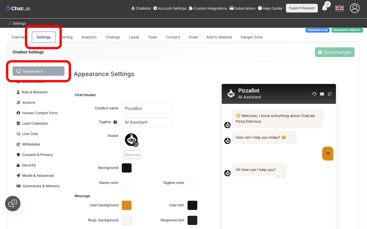Pick the orange User background color
Screen dimensions: 367x229
coord(127,205)
